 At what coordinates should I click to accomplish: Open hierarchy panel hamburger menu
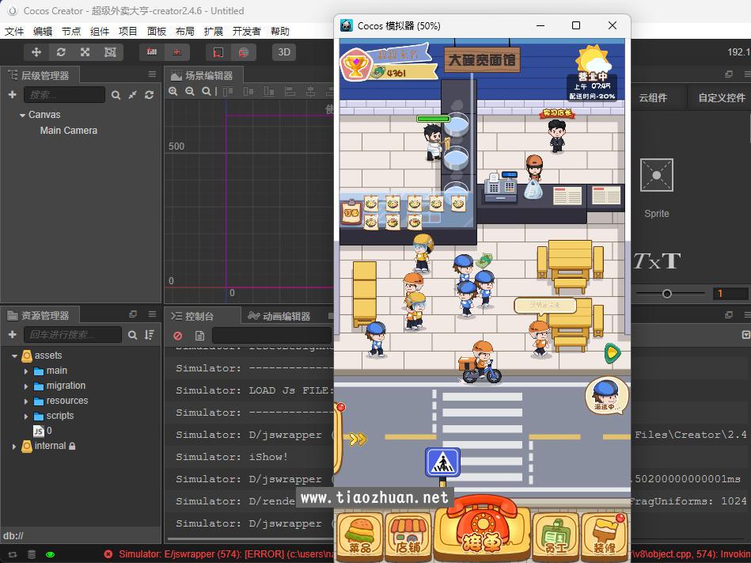[x=152, y=74]
